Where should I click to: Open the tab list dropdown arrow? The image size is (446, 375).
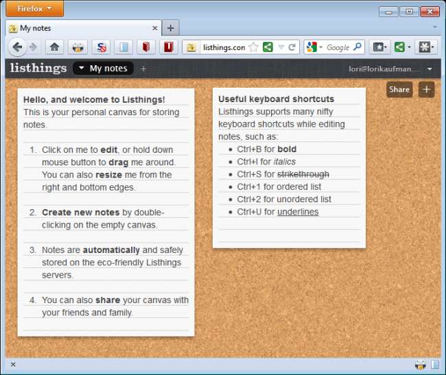(x=435, y=27)
